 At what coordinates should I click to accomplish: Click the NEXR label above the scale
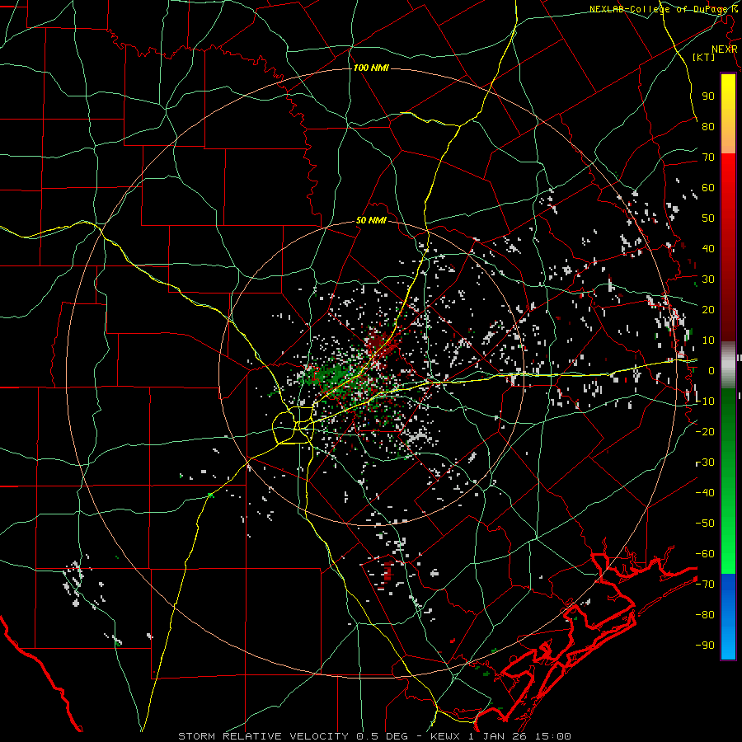click(725, 49)
